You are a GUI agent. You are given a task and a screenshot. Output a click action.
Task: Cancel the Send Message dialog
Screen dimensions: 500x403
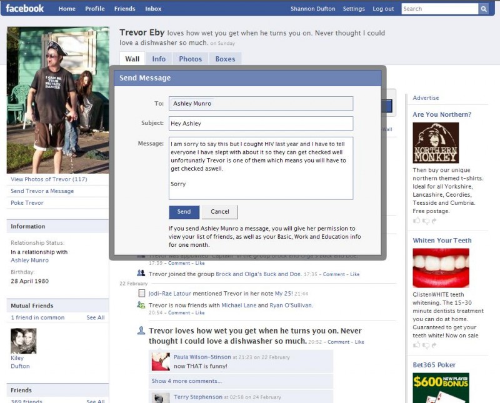point(220,212)
